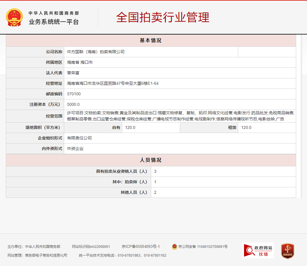Click the postal code value 570100

pos(74,94)
